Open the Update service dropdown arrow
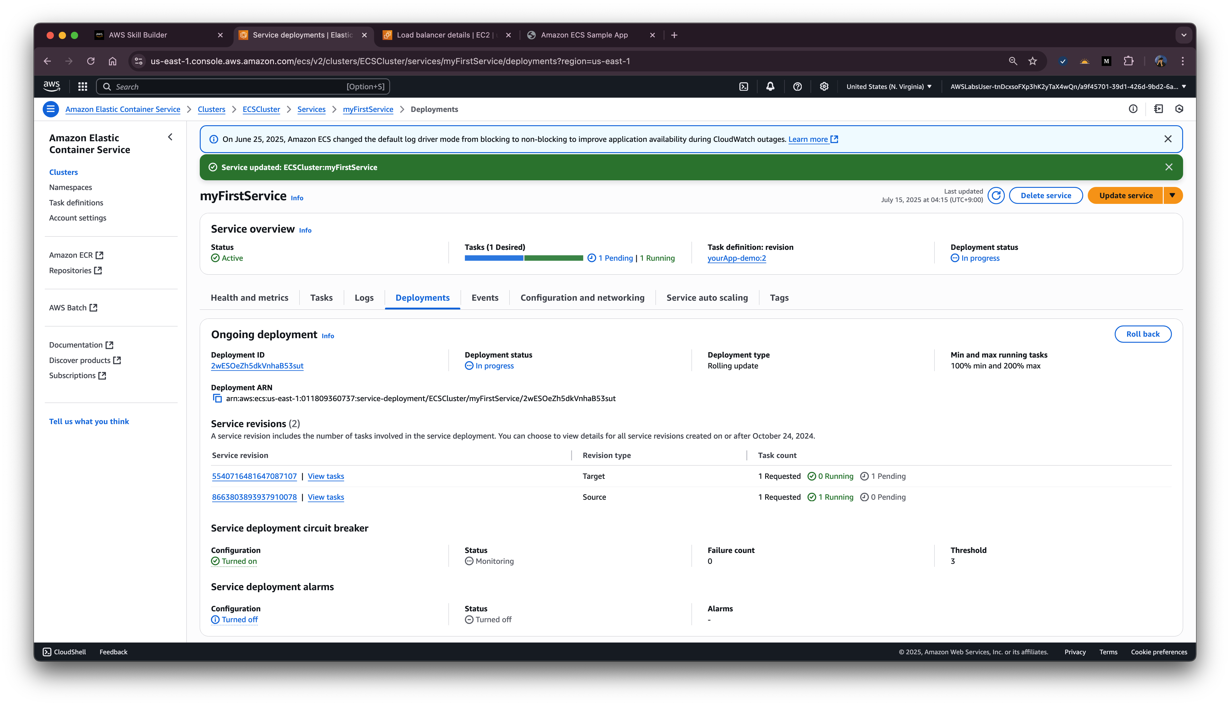 tap(1172, 195)
